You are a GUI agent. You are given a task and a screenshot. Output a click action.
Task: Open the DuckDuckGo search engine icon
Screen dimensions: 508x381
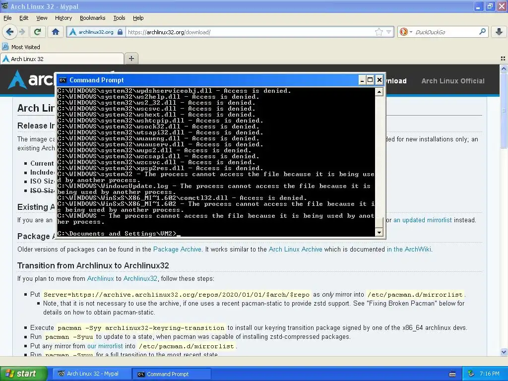click(x=403, y=32)
